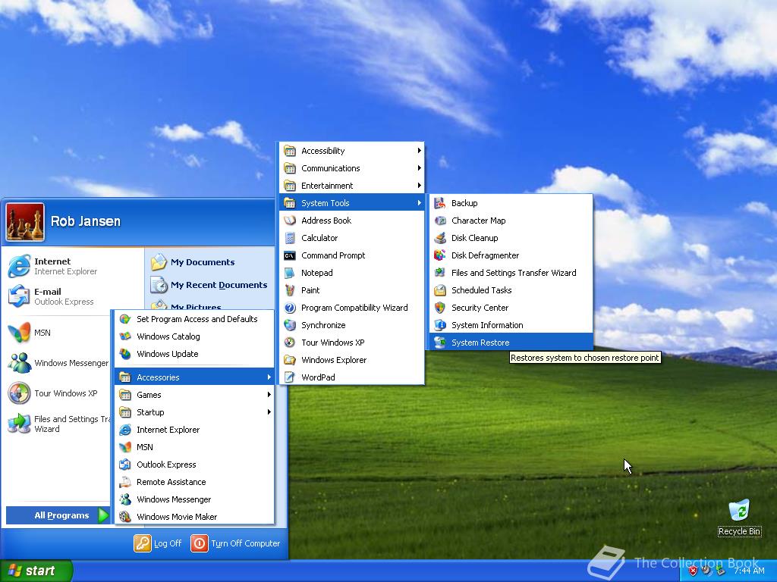Expand the Games submenu
The width and height of the screenshot is (777, 582).
pos(194,394)
